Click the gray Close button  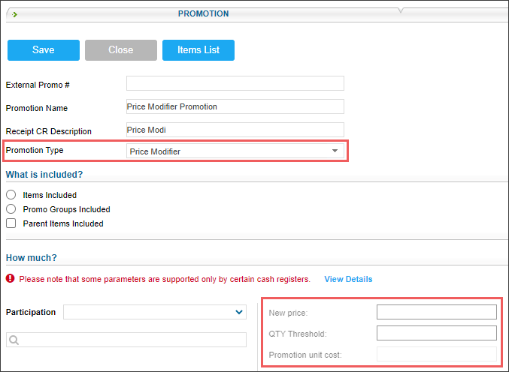point(121,50)
